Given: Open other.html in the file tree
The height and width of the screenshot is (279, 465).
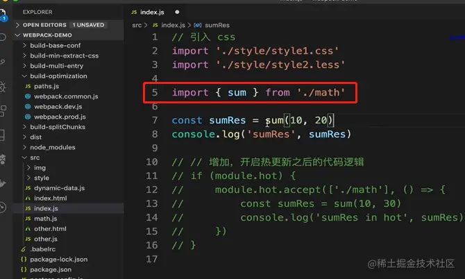Looking at the screenshot, I should point(50,229).
